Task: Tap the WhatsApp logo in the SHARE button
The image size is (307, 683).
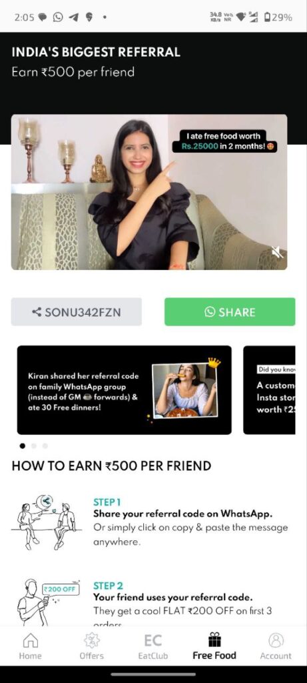Action: [x=210, y=312]
